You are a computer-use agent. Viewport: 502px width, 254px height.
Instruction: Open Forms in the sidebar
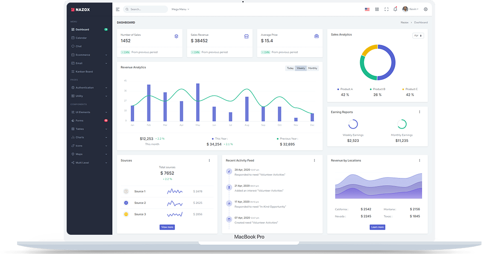[x=89, y=121]
